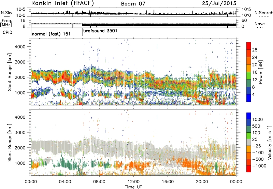Click the 'Freq. [MHz]' axis label
The width and height of the screenshot is (273, 189).
6,23
